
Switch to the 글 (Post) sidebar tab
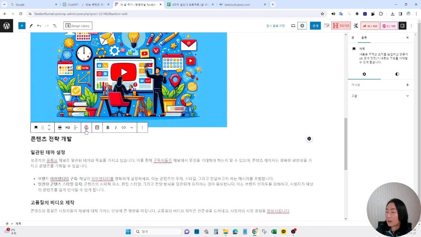tap(353, 38)
